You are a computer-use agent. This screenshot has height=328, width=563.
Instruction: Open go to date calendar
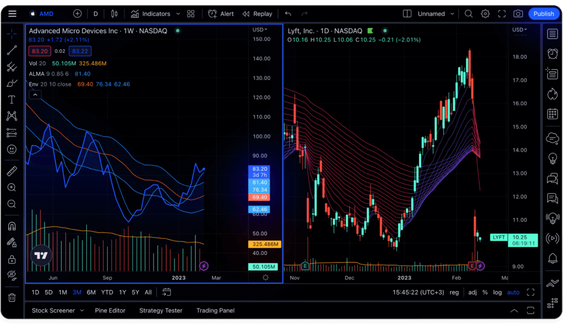pyautogui.click(x=167, y=292)
